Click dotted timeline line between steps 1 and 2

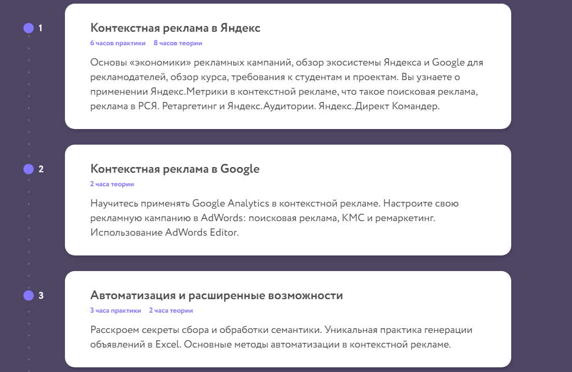(x=29, y=99)
